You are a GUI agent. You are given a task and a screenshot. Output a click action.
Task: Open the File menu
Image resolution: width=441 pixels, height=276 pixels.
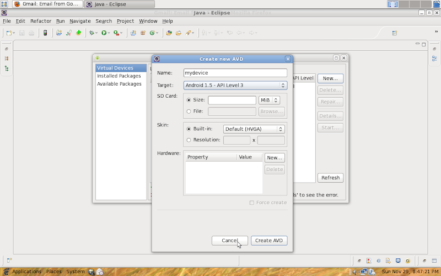pyautogui.click(x=7, y=21)
